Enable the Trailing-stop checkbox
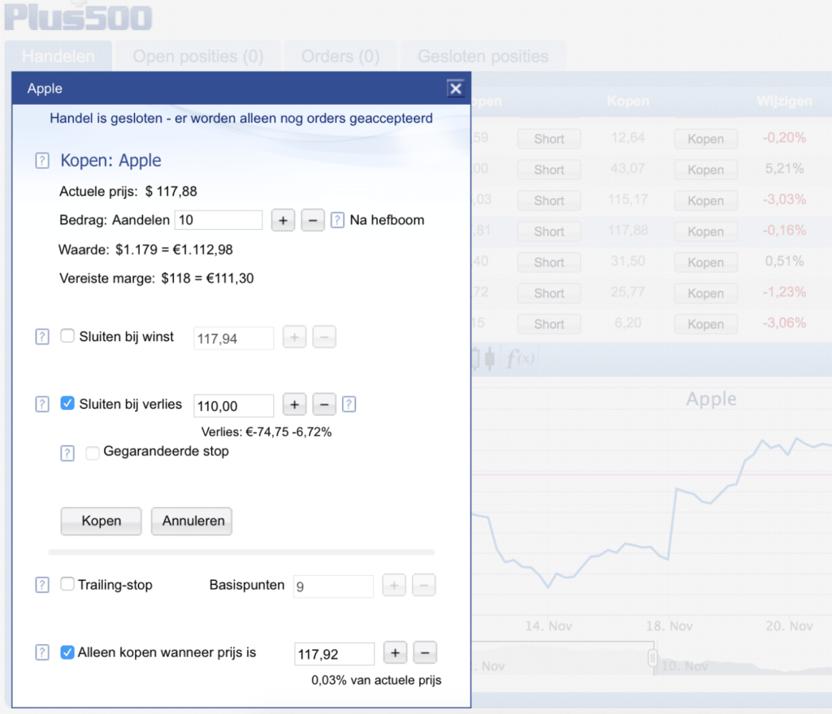 pyautogui.click(x=67, y=584)
